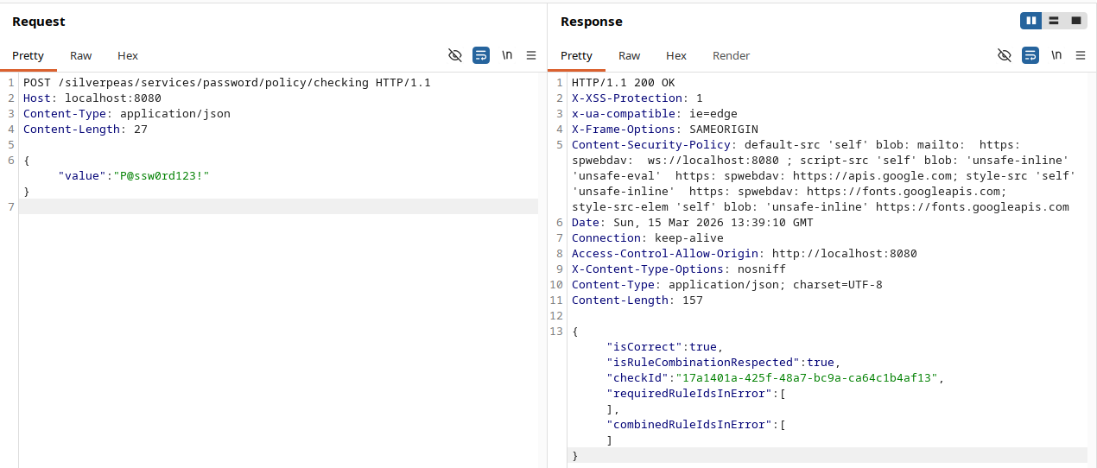This screenshot has width=1097, height=468.
Task: Toggle \n newline display in Response pane
Action: click(x=1056, y=55)
